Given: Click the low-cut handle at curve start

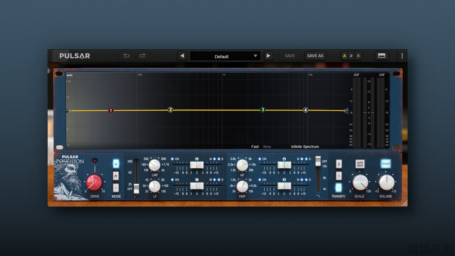Looking at the screenshot, I should coord(68,111).
